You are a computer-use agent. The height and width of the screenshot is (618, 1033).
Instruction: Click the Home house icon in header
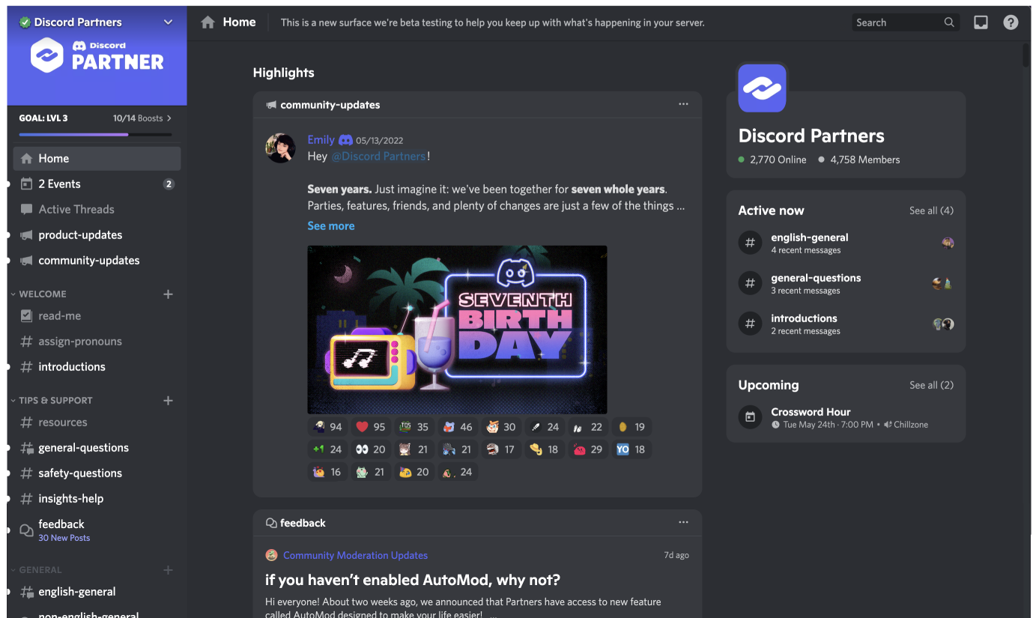tap(208, 22)
